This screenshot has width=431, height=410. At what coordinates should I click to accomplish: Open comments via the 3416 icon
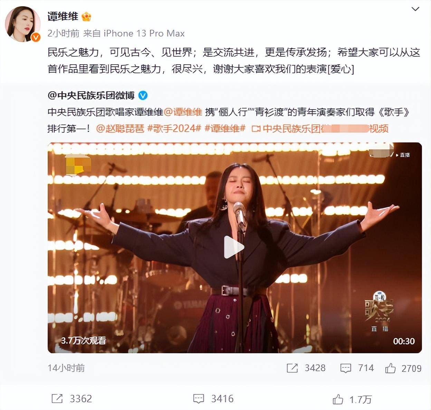[199, 399]
